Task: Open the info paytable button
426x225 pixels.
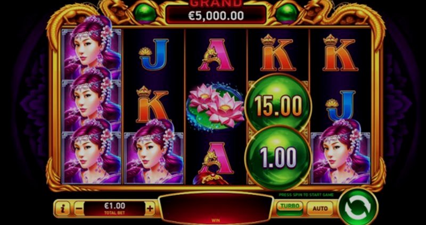Action: [x=62, y=209]
